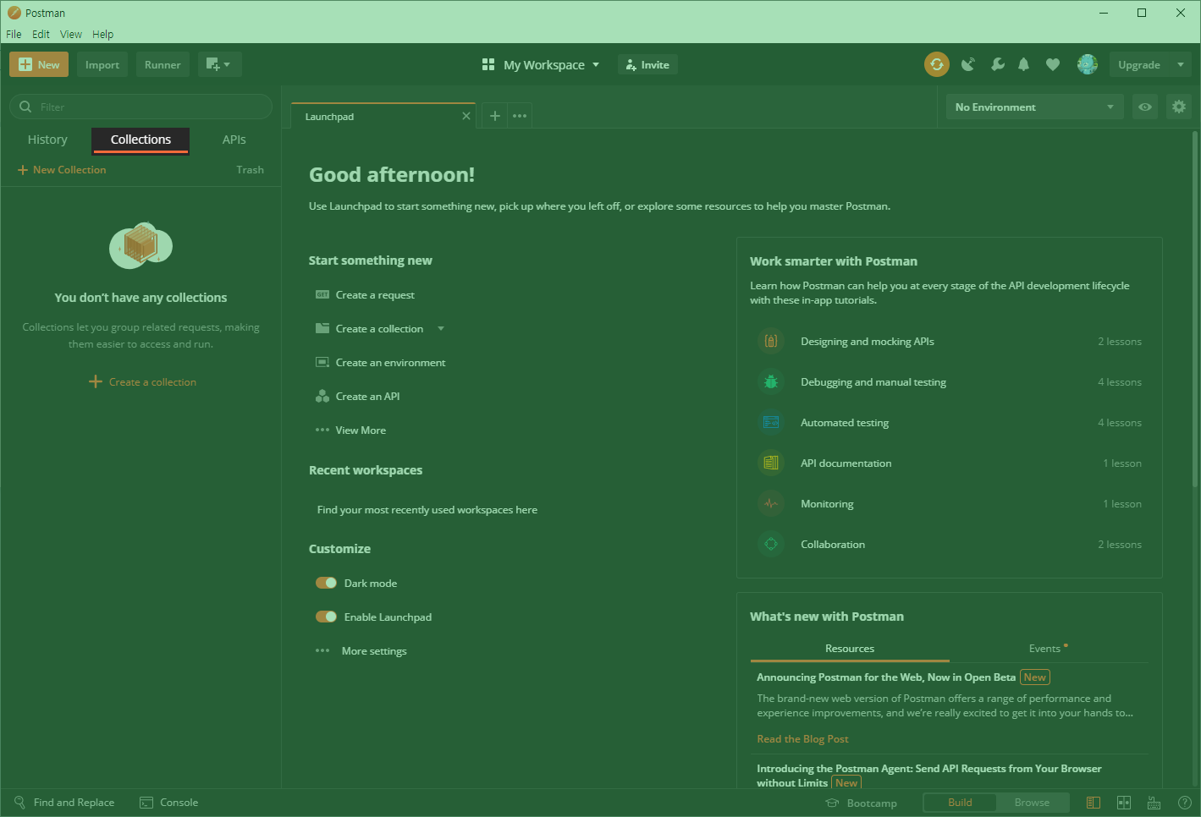Image resolution: width=1201 pixels, height=817 pixels.
Task: Open More settings
Action: (x=361, y=651)
